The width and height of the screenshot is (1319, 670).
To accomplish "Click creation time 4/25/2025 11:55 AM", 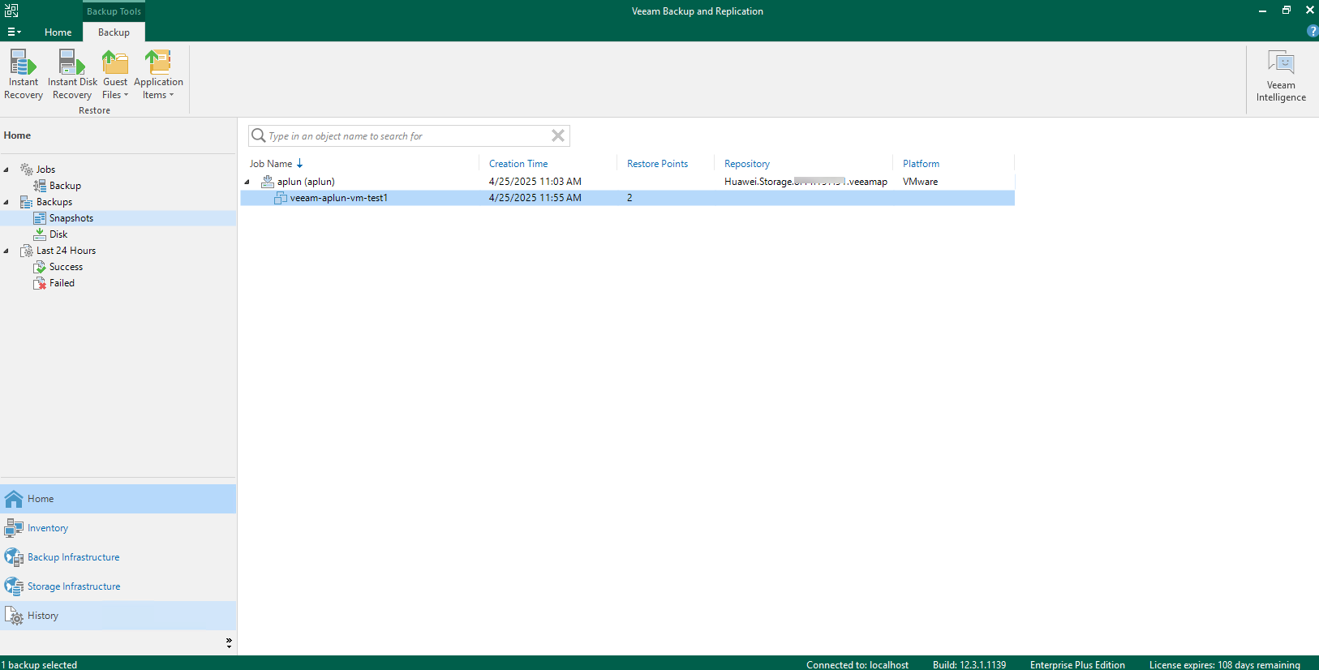I will [x=535, y=198].
